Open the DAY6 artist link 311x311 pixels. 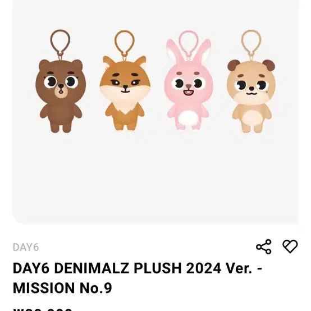tap(26, 248)
